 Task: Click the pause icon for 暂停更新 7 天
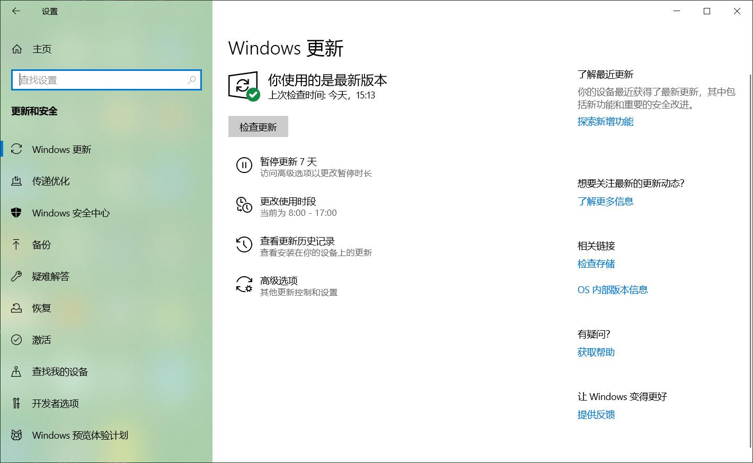[244, 166]
